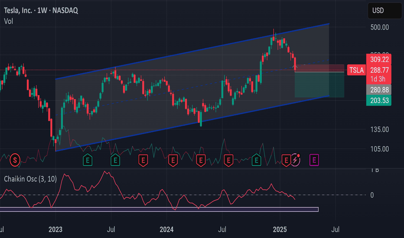The height and width of the screenshot is (238, 404).
Task: Select the lower blue channel trendline
Action: (x=192, y=123)
